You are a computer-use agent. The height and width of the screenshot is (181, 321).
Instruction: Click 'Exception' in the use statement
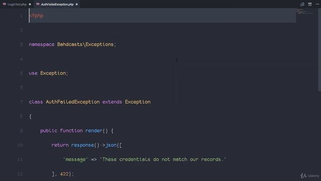tap(53, 73)
